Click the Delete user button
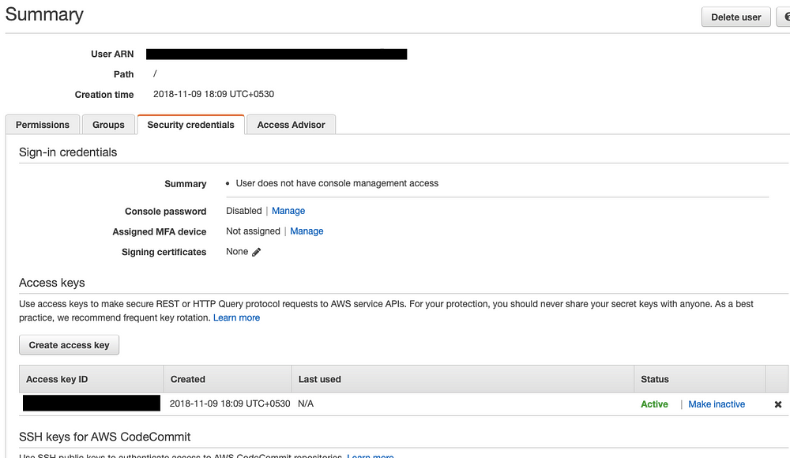The image size is (790, 458). point(735,17)
